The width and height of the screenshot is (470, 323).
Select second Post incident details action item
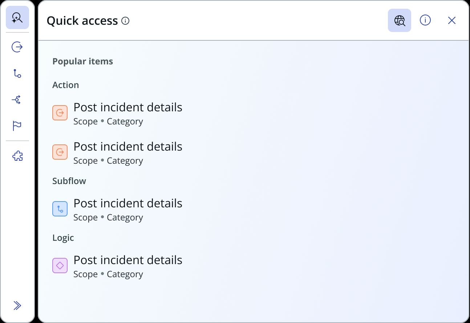(x=118, y=152)
